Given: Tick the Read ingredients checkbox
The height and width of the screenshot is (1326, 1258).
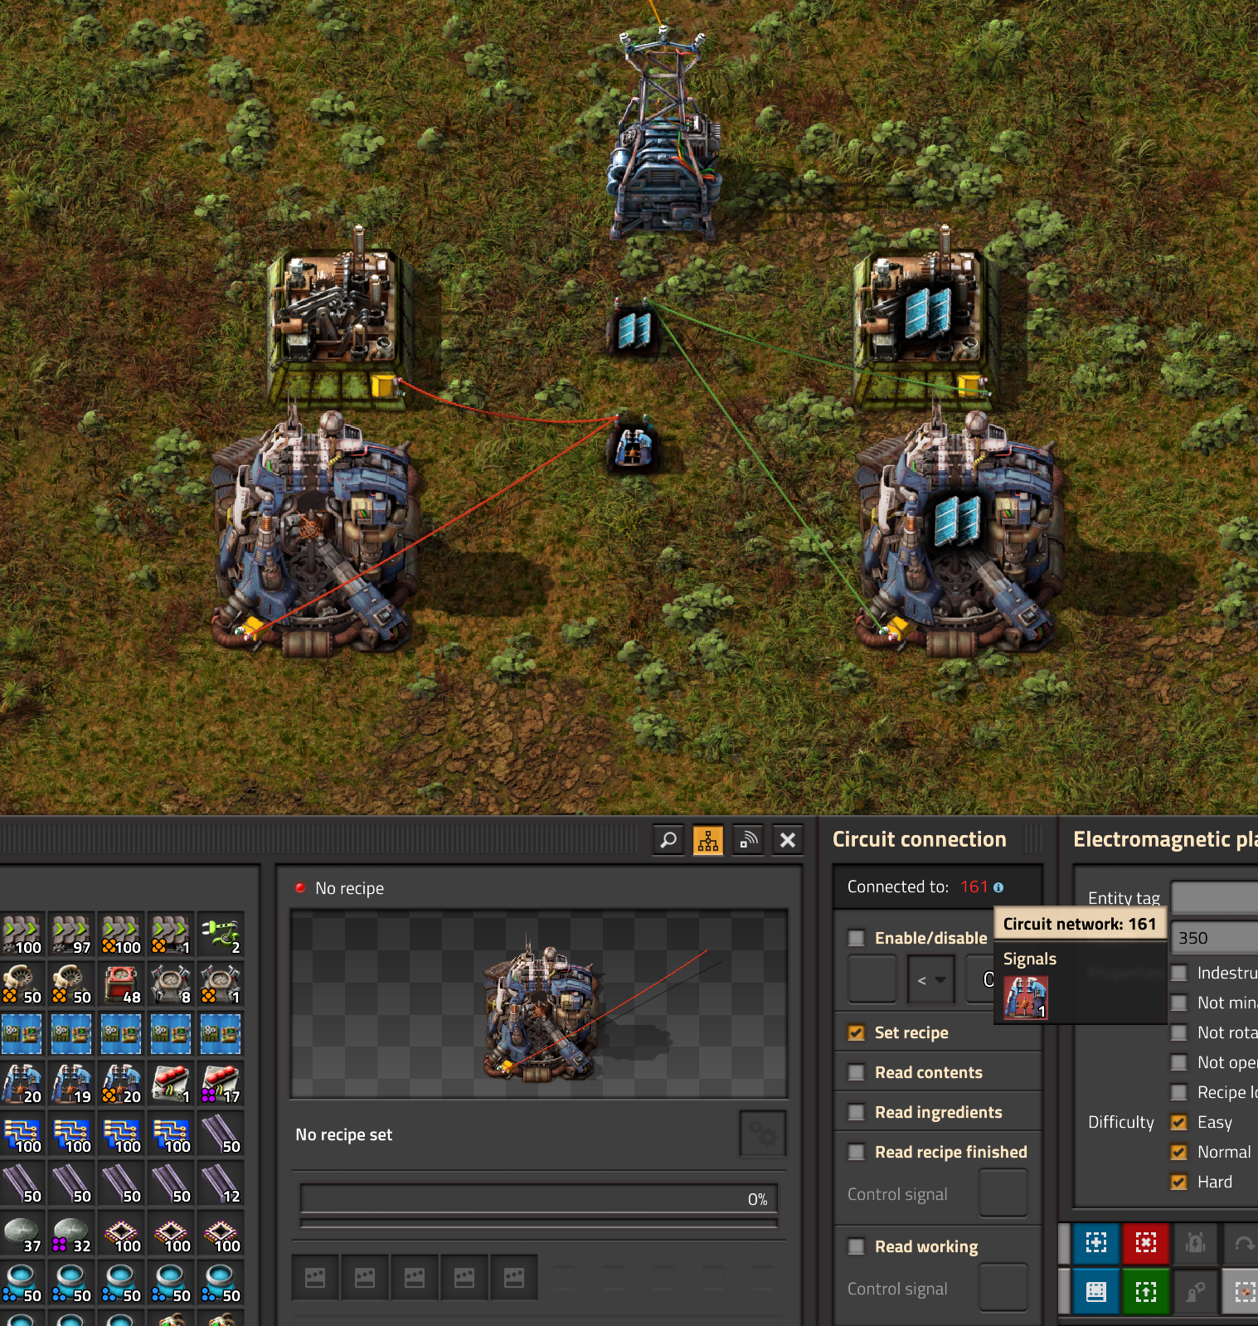Looking at the screenshot, I should (857, 1112).
